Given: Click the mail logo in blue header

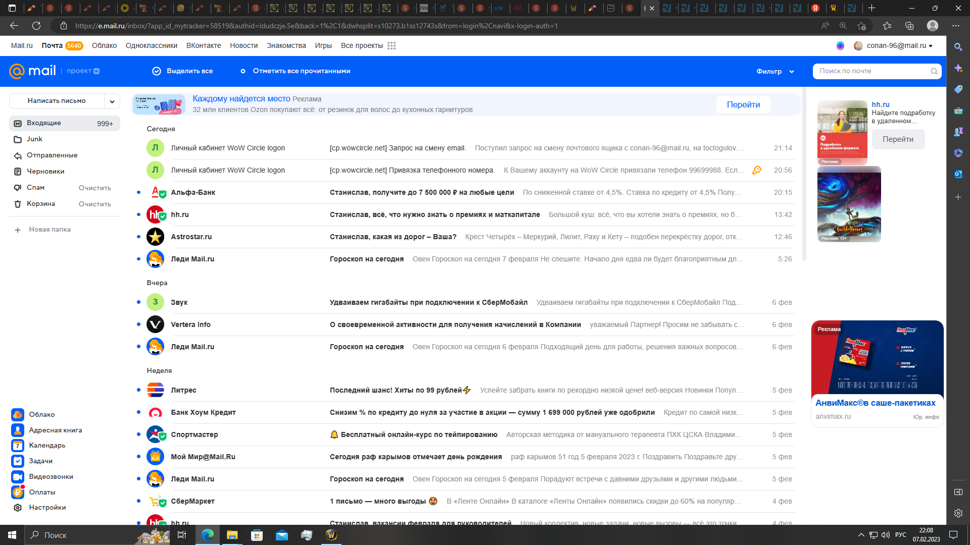Looking at the screenshot, I should (x=32, y=71).
